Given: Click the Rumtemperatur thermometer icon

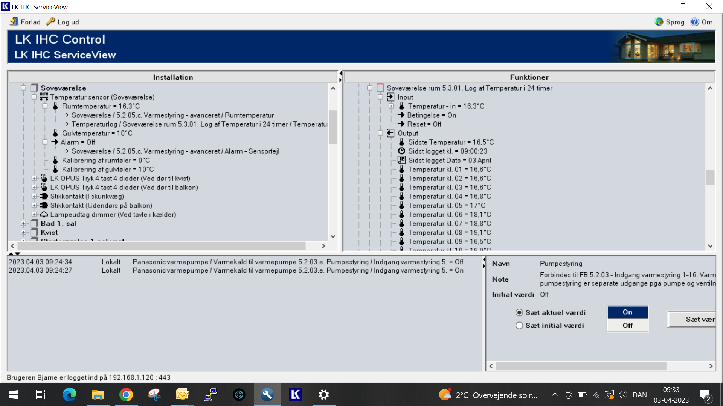Looking at the screenshot, I should click(55, 106).
